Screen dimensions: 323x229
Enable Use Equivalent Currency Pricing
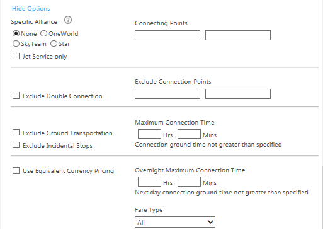16,170
